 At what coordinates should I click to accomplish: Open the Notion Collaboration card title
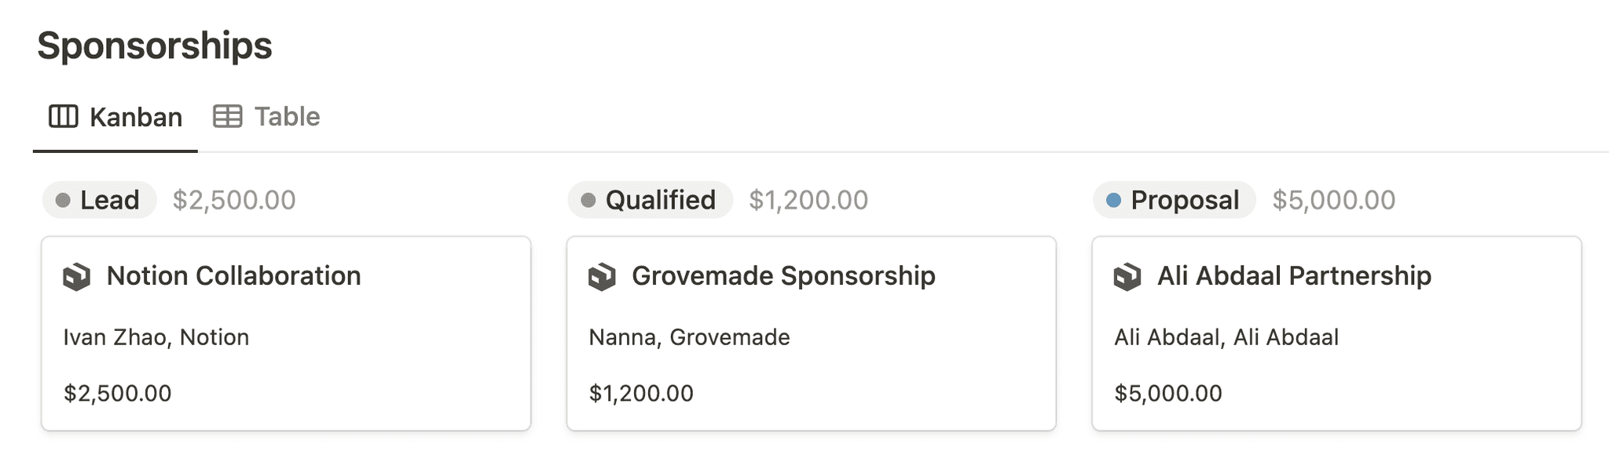pos(233,276)
